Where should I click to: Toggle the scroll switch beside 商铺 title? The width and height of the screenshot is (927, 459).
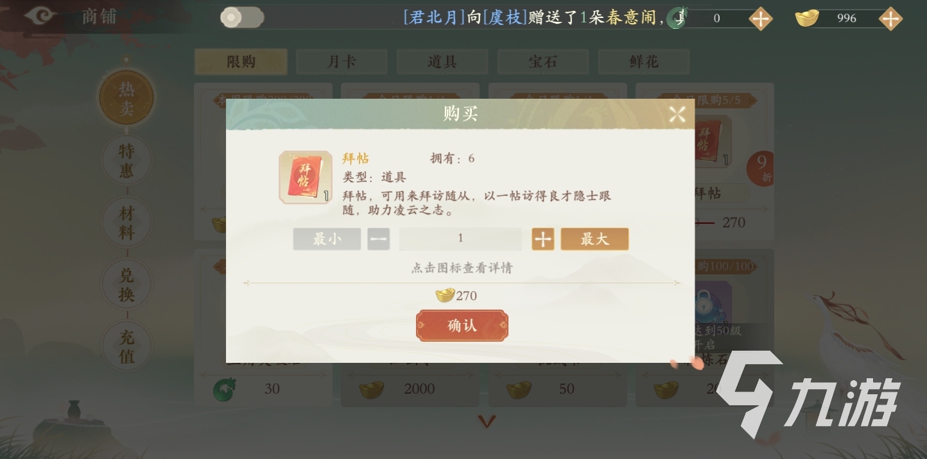(242, 17)
